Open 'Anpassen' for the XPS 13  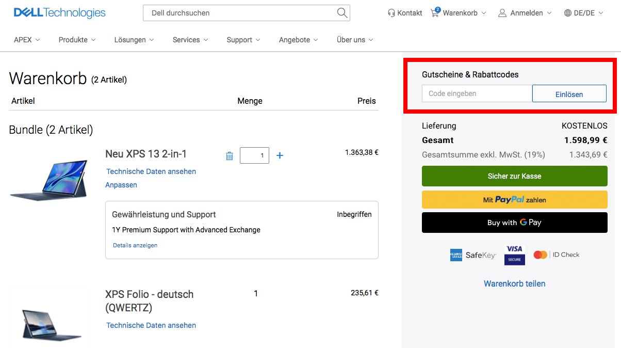point(121,184)
